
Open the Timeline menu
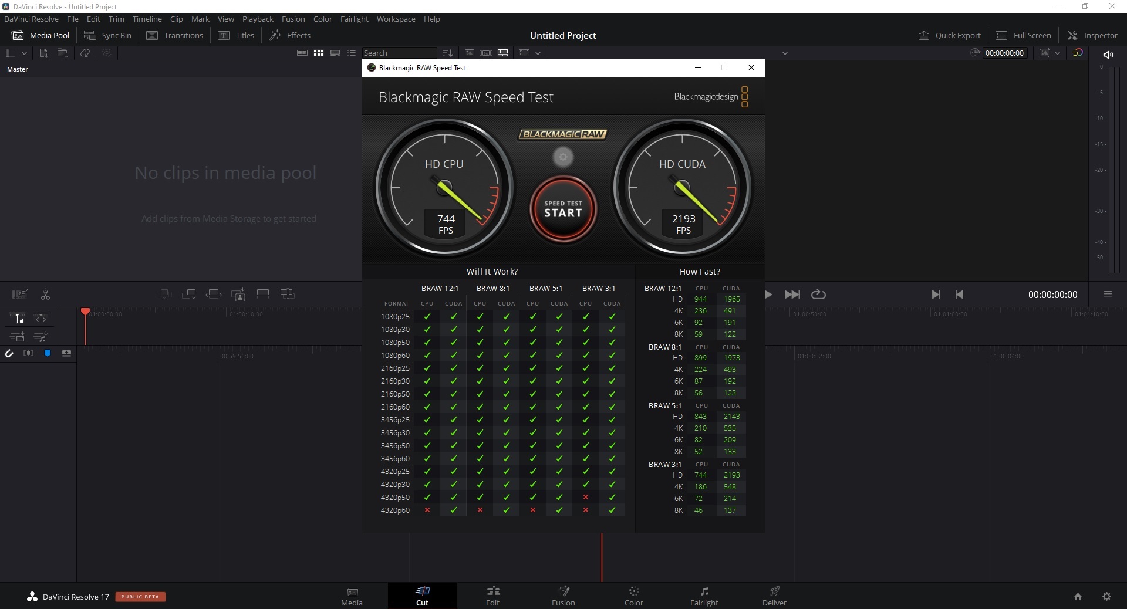click(x=147, y=19)
